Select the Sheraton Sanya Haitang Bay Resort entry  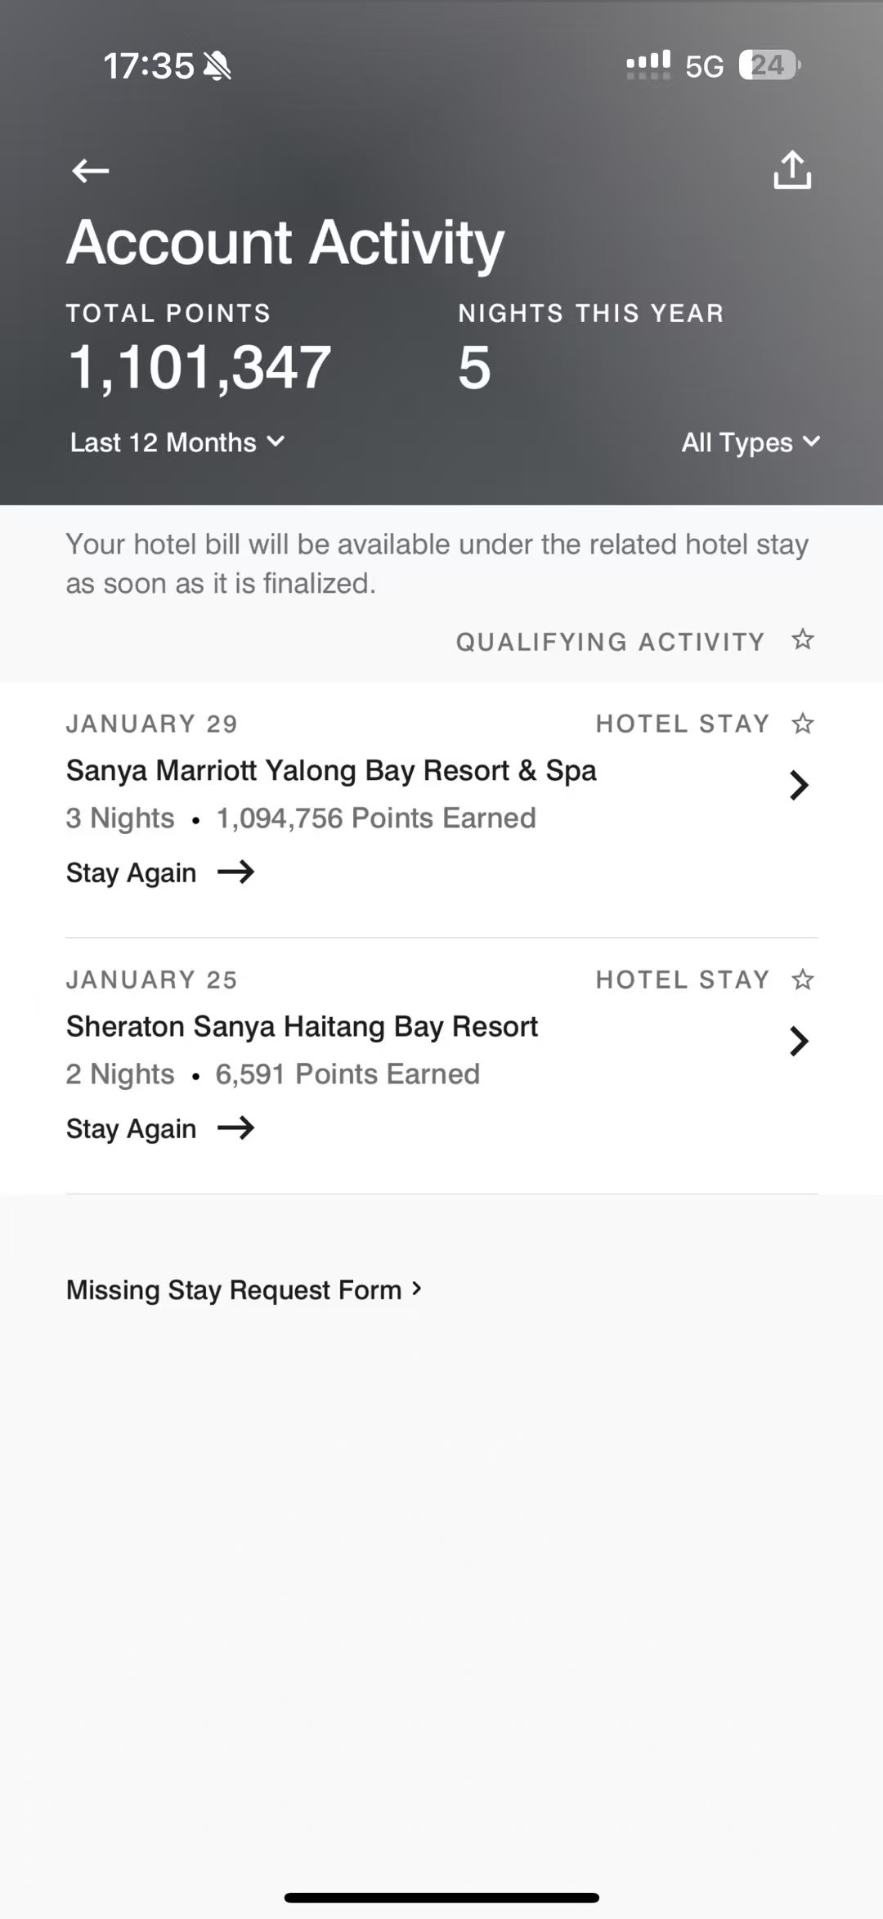click(441, 1066)
